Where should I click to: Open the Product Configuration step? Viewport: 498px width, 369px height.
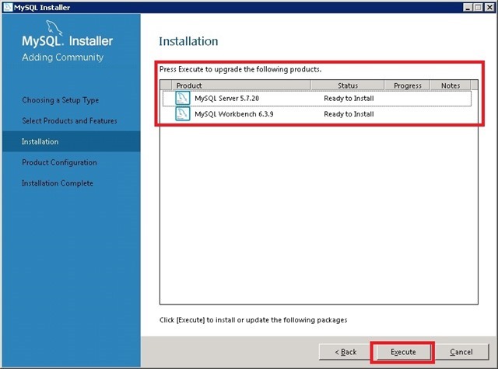click(59, 162)
